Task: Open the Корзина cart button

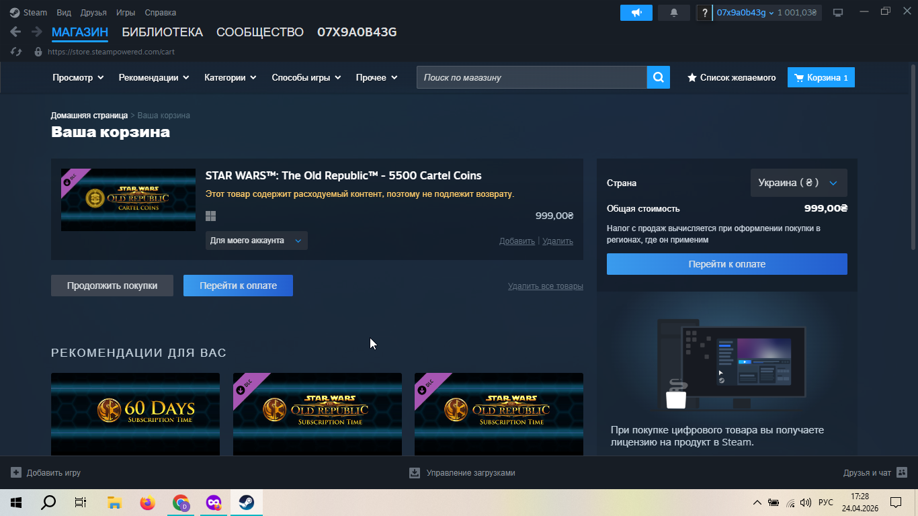Action: [x=821, y=77]
